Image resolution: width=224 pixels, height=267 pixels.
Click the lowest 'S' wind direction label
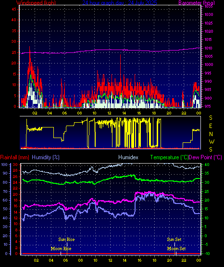tap(211, 150)
